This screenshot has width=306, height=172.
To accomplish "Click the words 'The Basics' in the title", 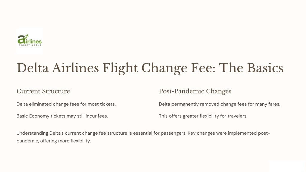I will point(251,68).
